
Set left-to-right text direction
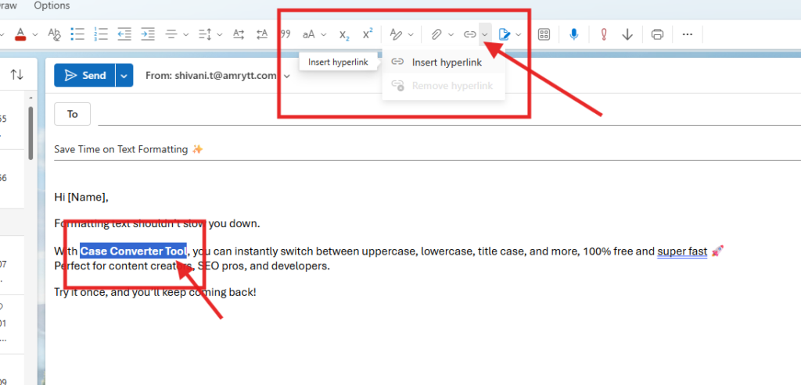pyautogui.click(x=239, y=34)
